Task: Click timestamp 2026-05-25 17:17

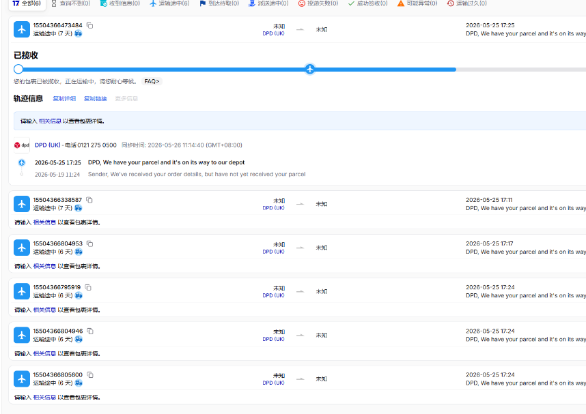Action: tap(490, 243)
